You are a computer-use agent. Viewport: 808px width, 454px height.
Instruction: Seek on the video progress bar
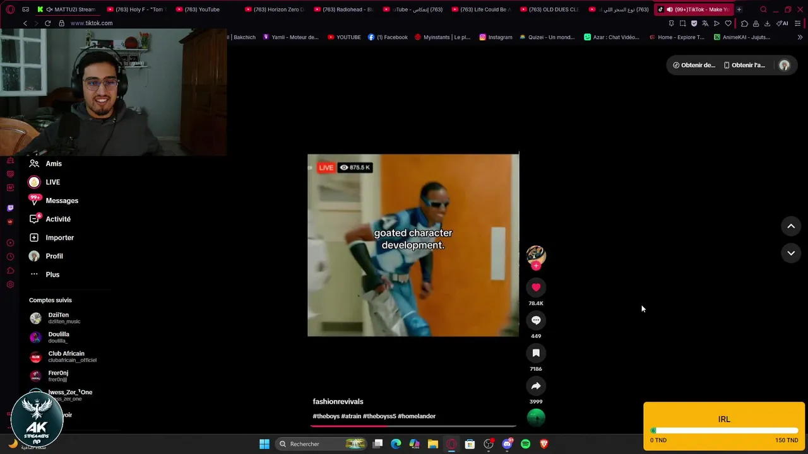(x=413, y=426)
